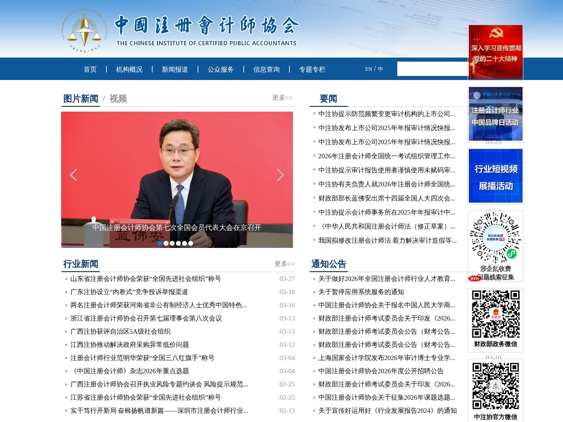Select the second carousel pagination dot
Viewport: 563px width, 422px height.
click(166, 242)
